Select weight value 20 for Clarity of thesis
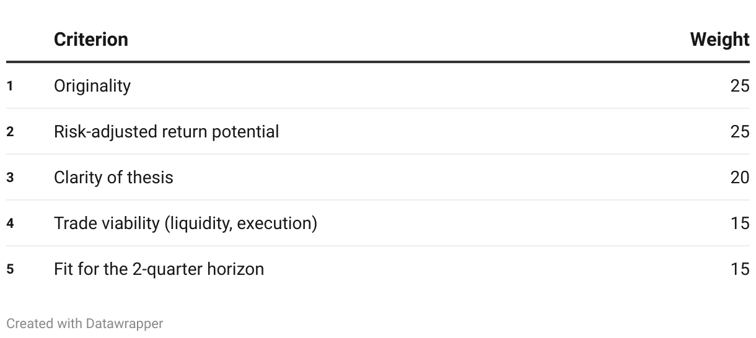Image resolution: width=756 pixels, height=338 pixels. click(x=740, y=177)
